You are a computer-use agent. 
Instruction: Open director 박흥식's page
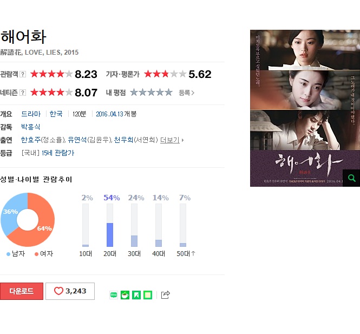coord(30,127)
